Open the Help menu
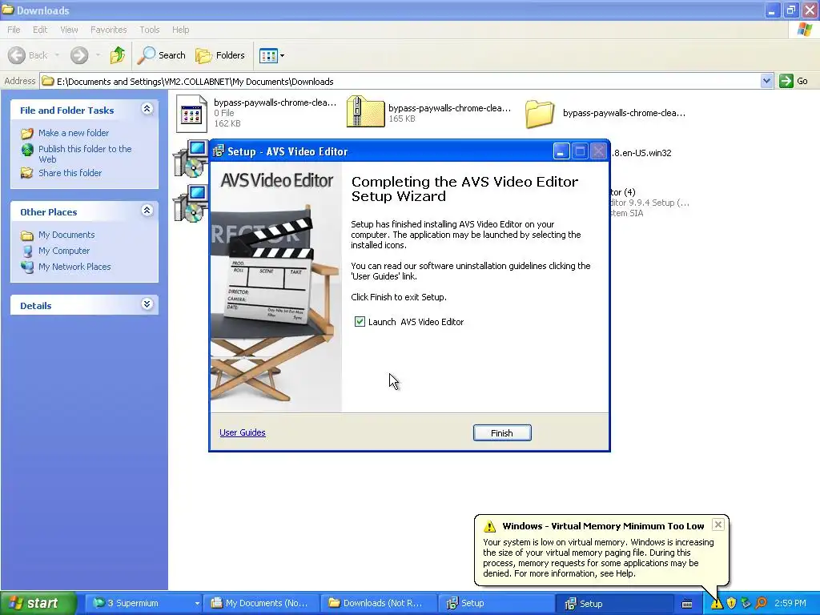 [180, 30]
